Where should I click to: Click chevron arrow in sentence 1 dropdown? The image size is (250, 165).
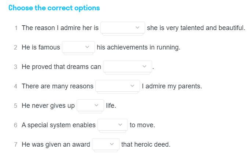(x=137, y=27)
